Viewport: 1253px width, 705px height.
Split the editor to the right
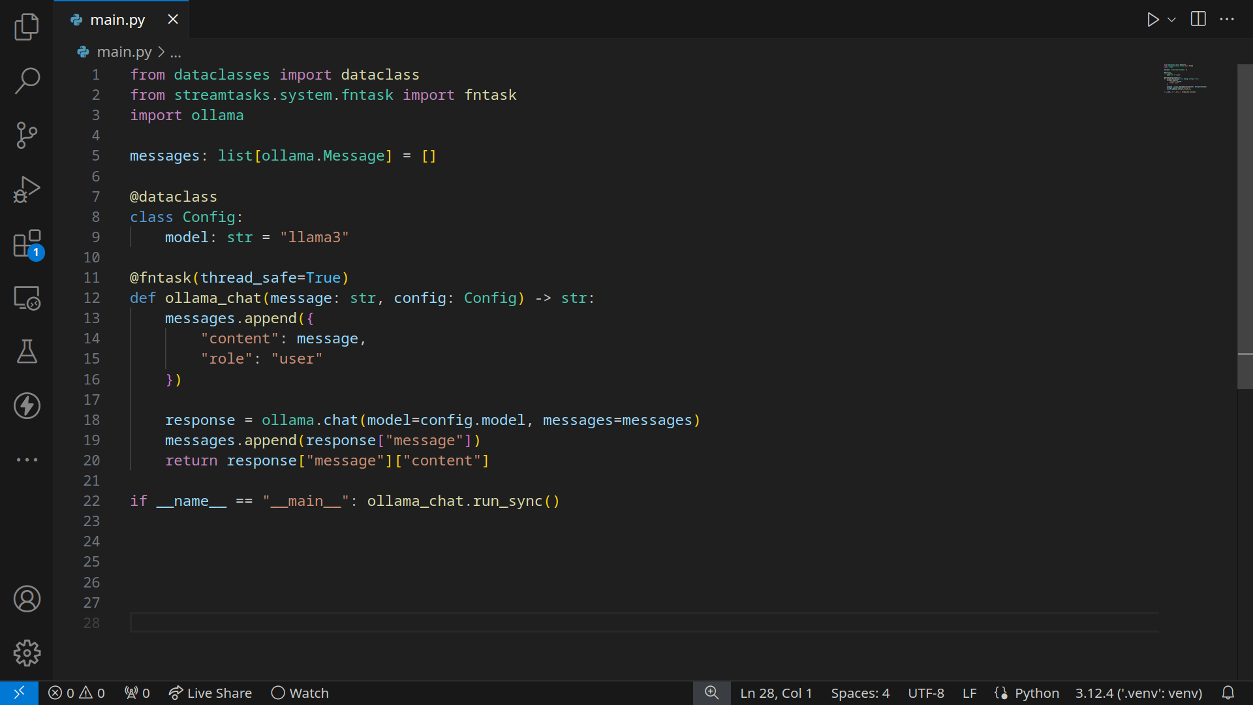[1198, 19]
